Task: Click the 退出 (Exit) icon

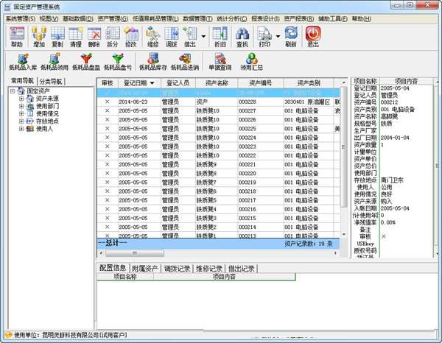Action: click(313, 36)
